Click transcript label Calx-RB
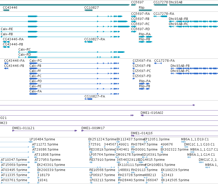Screen dimensions: 218x184 [7, 34]
